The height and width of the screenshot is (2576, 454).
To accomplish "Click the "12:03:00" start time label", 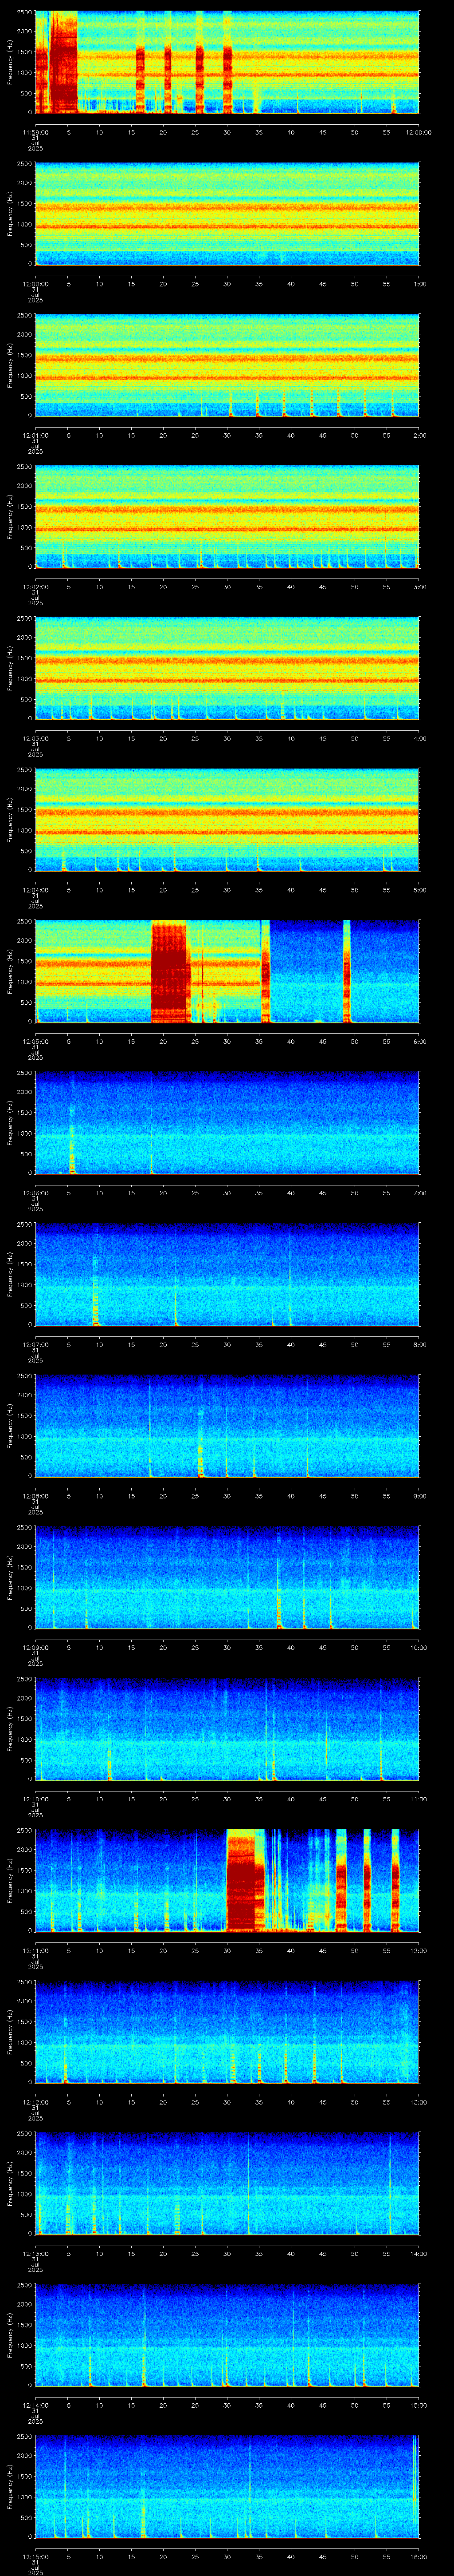I will (35, 738).
